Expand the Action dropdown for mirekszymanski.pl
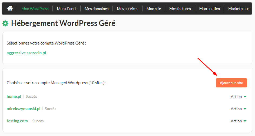 pyautogui.click(x=239, y=109)
